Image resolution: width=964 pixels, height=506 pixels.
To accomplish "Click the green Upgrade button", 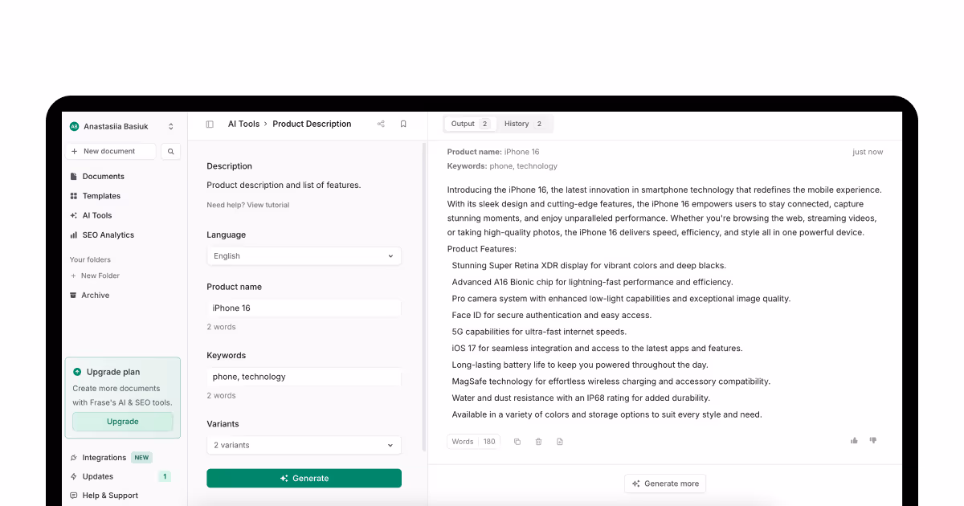I will click(x=123, y=422).
